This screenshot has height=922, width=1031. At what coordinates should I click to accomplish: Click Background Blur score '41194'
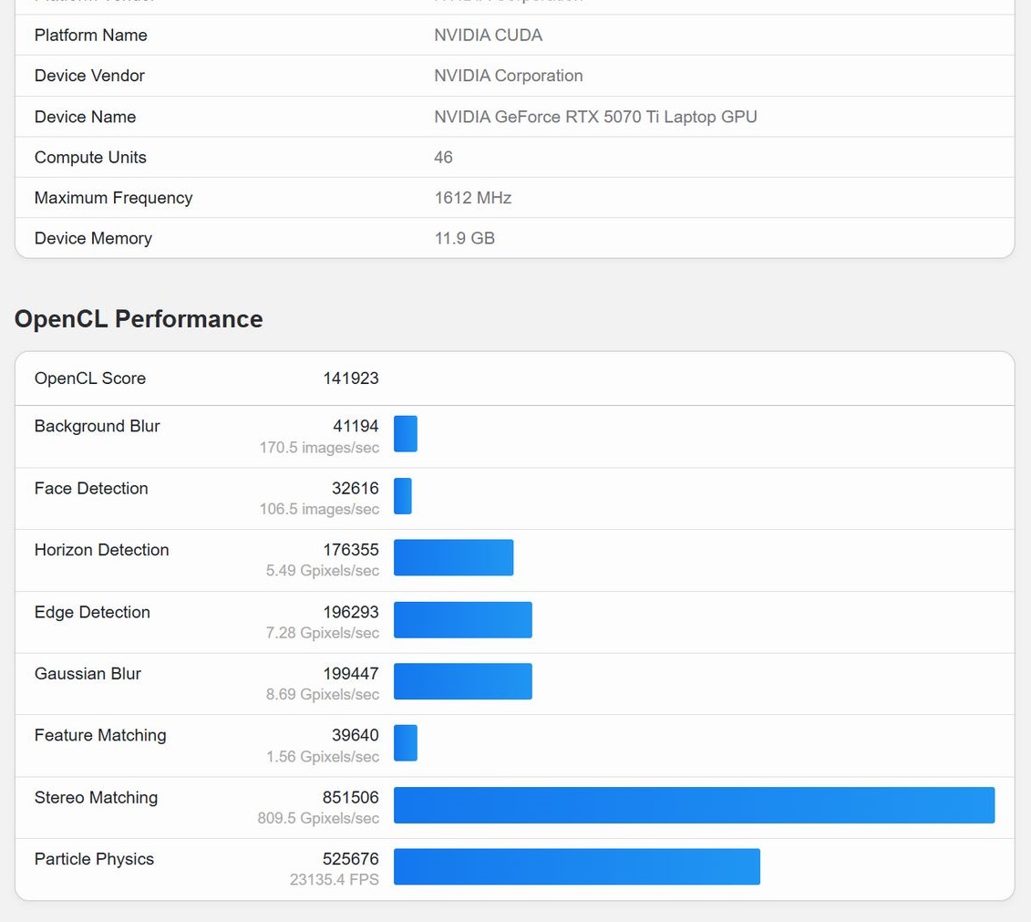[356, 426]
